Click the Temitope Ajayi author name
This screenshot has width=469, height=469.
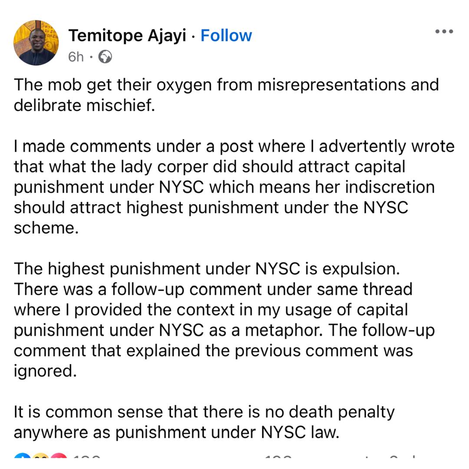pyautogui.click(x=127, y=35)
